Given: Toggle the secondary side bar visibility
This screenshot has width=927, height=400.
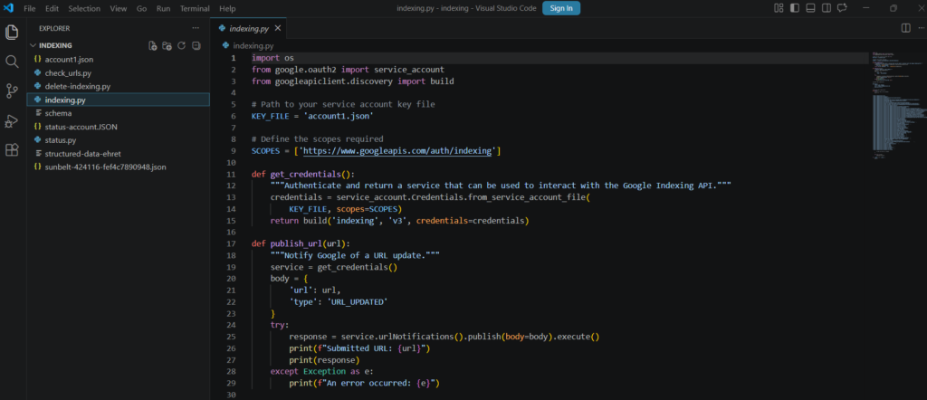Looking at the screenshot, I should [x=826, y=8].
